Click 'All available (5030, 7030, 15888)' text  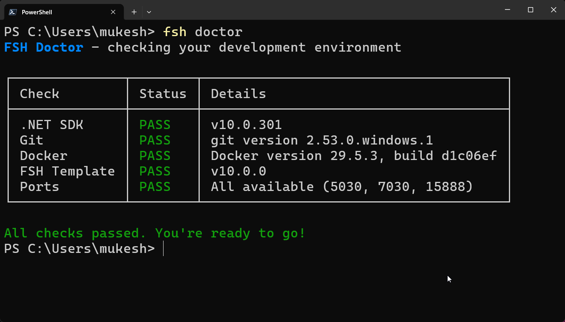pyautogui.click(x=342, y=187)
